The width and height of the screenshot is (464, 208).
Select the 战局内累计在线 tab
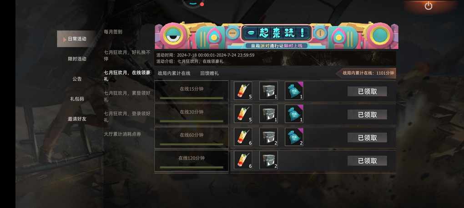pyautogui.click(x=174, y=73)
